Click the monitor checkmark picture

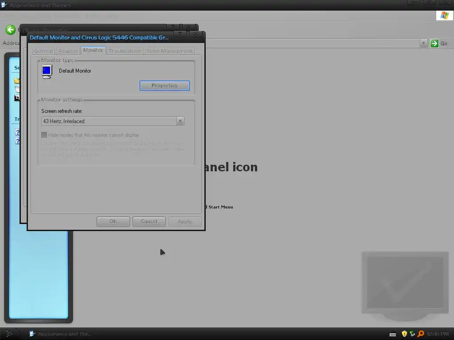click(x=405, y=286)
